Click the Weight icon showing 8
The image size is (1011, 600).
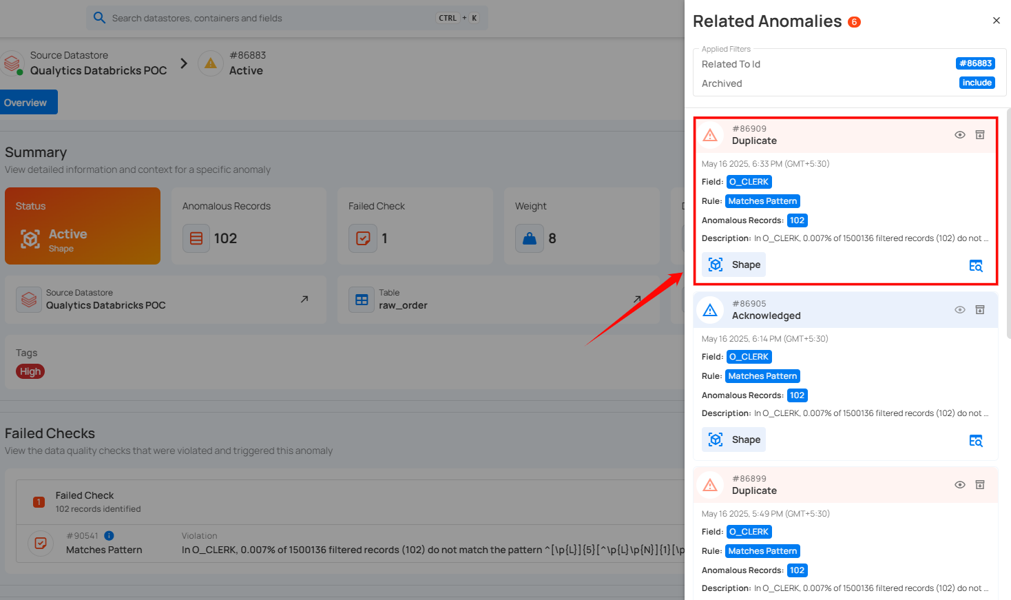pos(530,238)
